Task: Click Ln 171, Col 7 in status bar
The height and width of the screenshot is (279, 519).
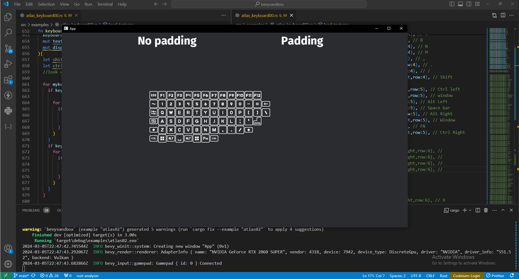Action: pos(374,276)
